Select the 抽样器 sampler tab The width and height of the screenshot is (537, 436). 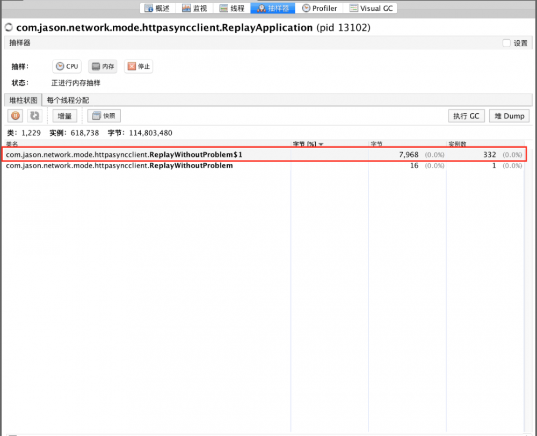coord(273,8)
